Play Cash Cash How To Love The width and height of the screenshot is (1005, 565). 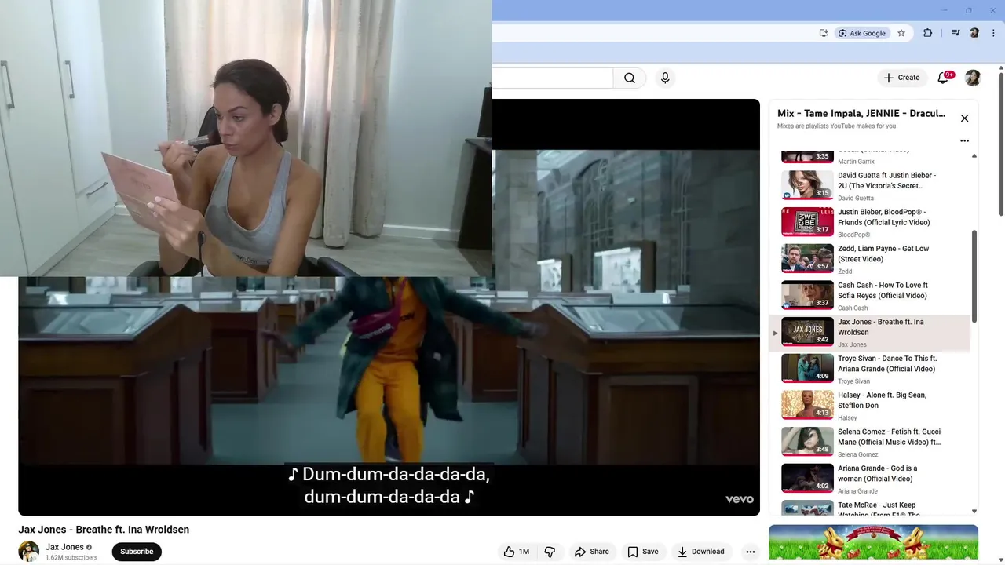click(870, 295)
